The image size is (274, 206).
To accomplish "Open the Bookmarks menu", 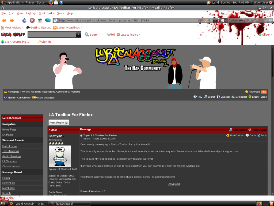I will pos(46,13).
